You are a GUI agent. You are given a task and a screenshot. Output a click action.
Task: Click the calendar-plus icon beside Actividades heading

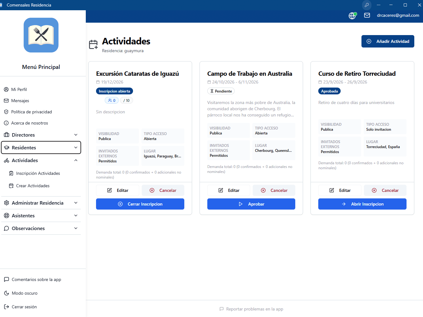94,44
